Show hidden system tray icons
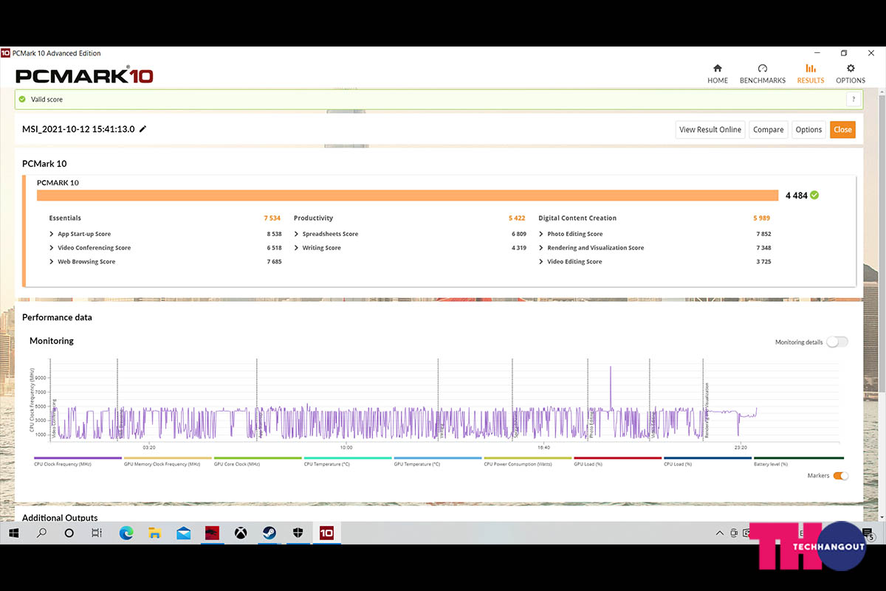 coord(720,533)
